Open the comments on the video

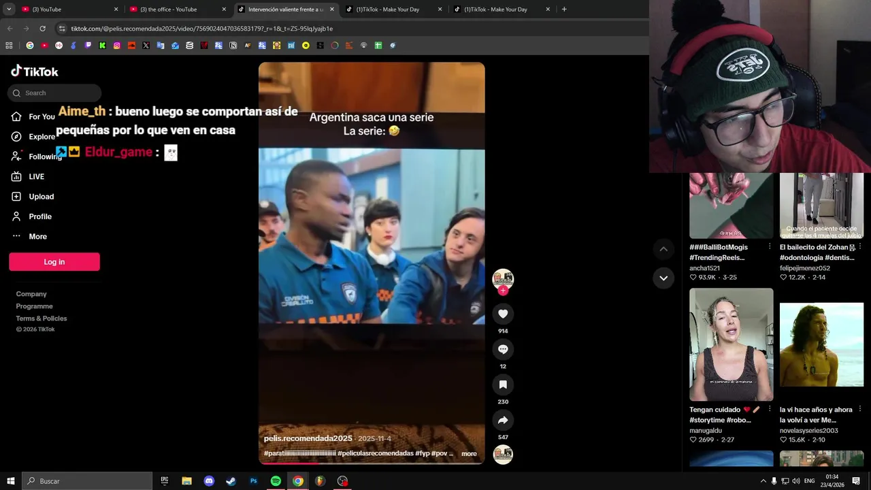(503, 349)
